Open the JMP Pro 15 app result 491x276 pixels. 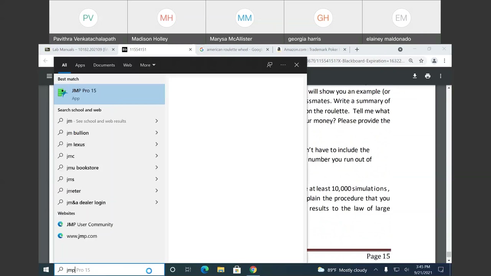coord(109,94)
